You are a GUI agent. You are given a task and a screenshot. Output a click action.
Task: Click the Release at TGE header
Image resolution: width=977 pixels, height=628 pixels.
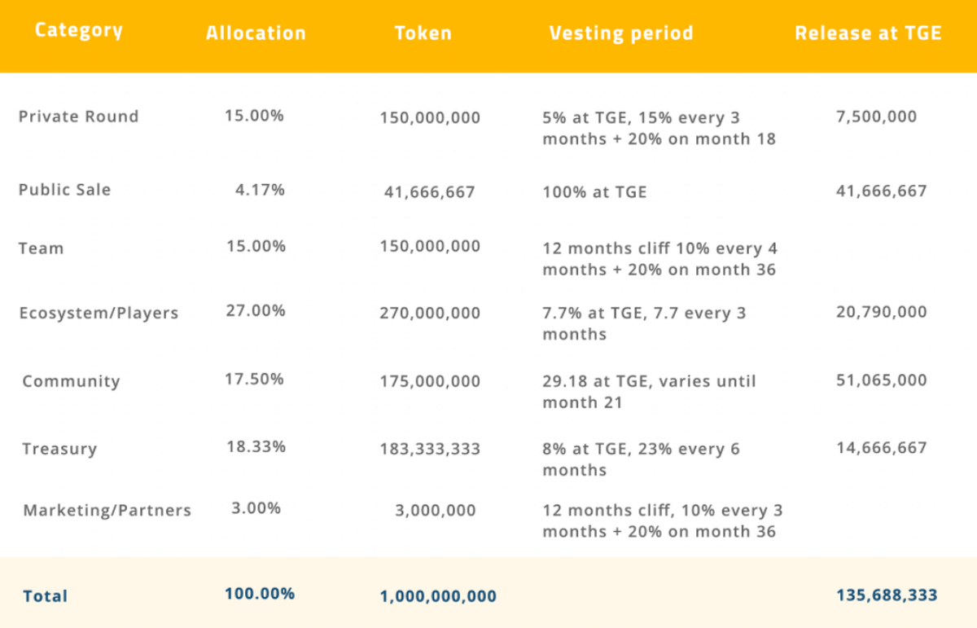tap(868, 33)
